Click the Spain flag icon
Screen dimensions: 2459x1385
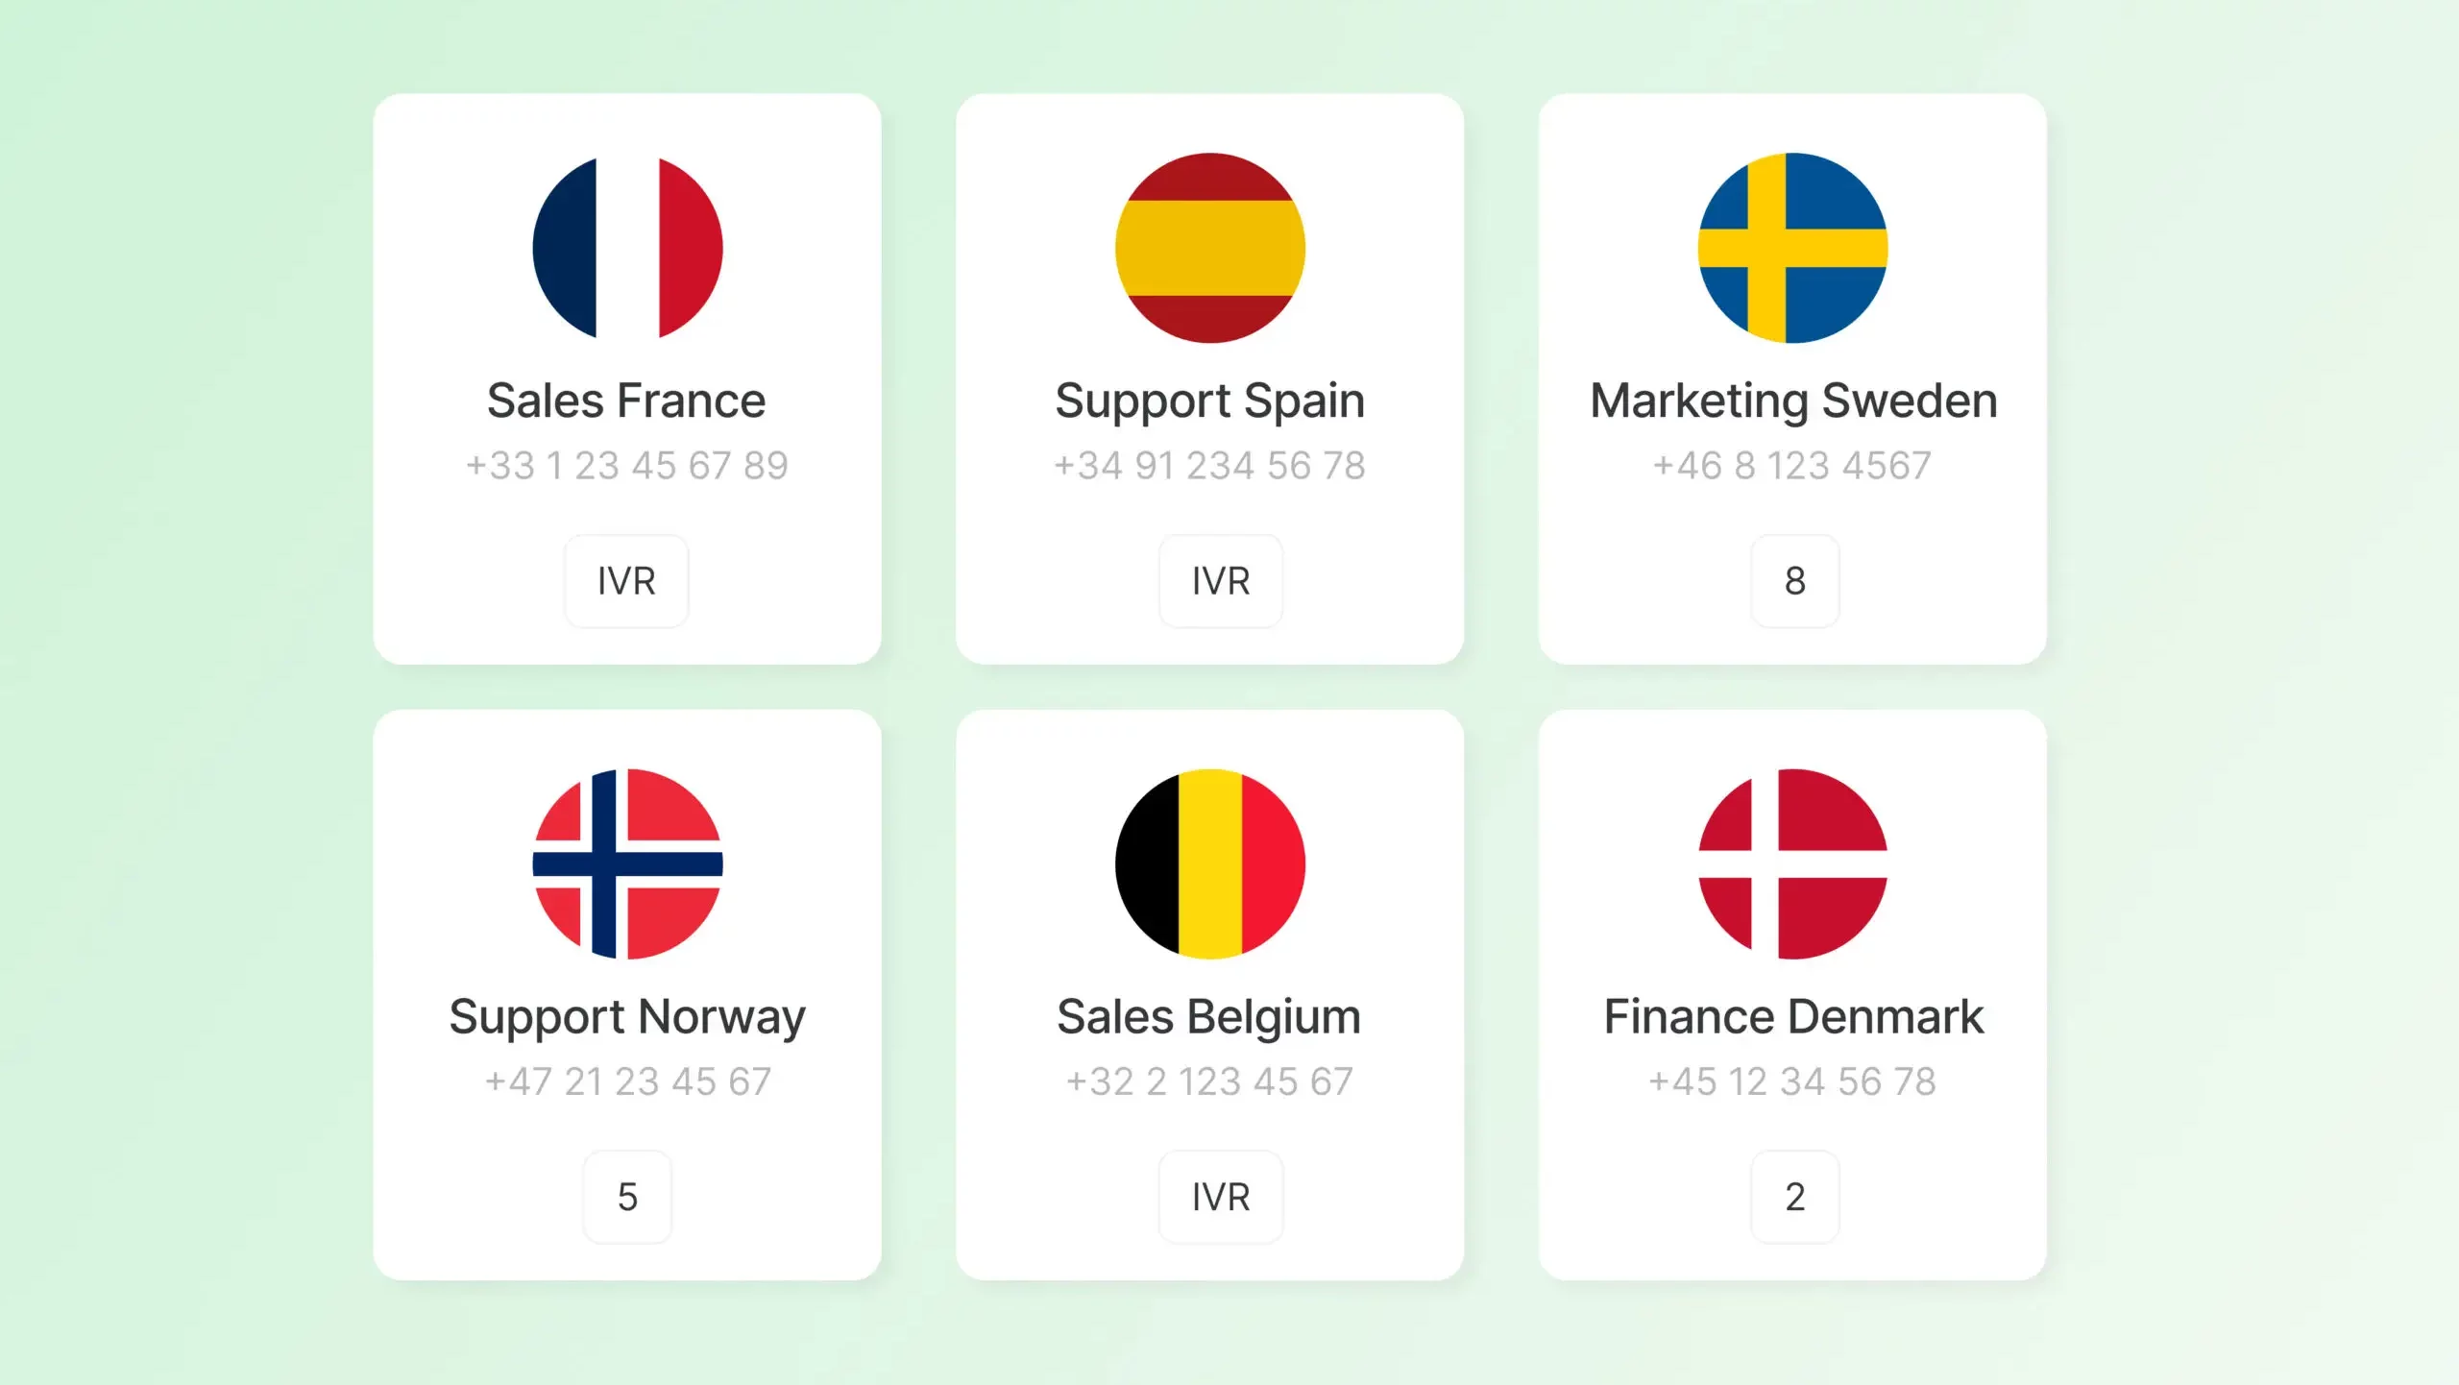(x=1209, y=248)
